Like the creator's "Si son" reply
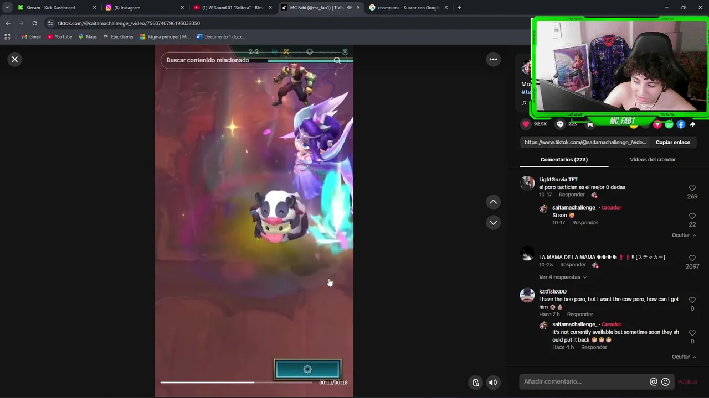This screenshot has height=398, width=709. (x=692, y=217)
